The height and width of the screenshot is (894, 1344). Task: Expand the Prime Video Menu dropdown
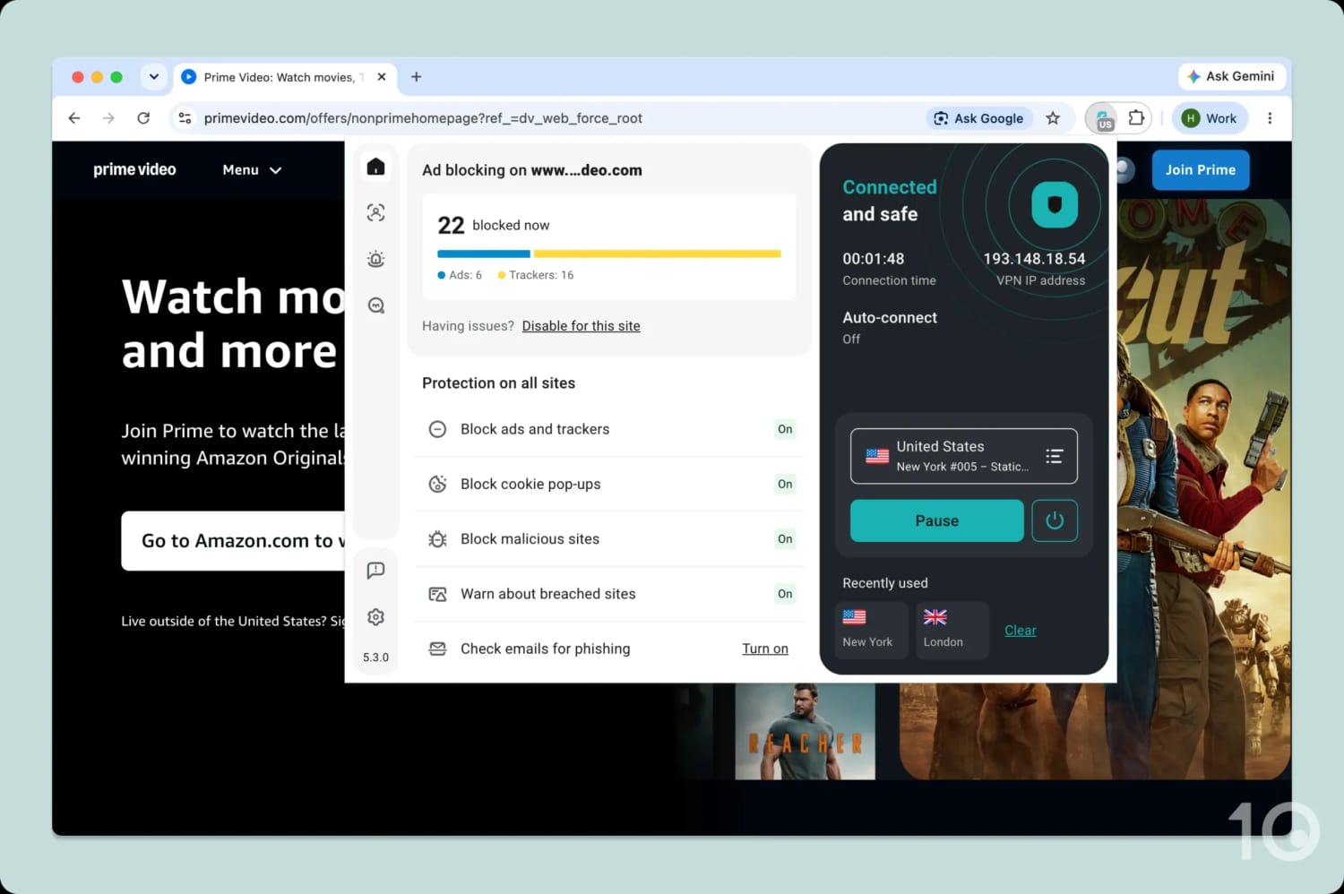tap(252, 169)
